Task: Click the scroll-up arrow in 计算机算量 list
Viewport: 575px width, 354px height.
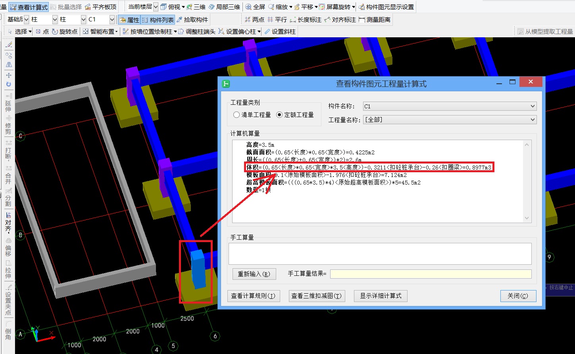Action: point(527,144)
